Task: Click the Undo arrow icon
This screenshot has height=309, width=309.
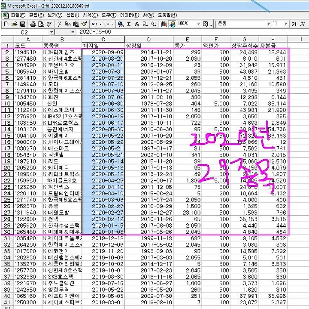Action: (94, 24)
